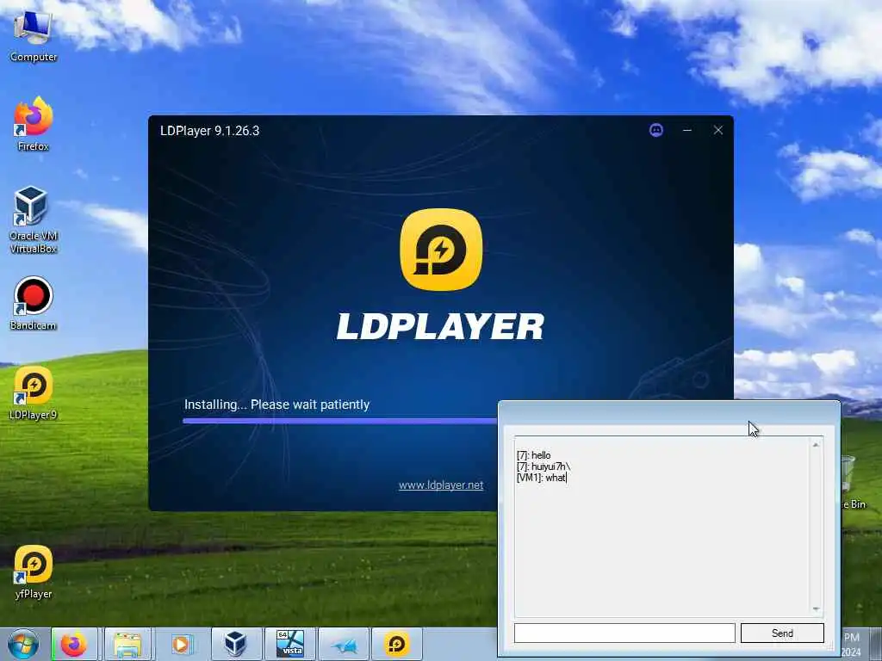882x661 pixels.
Task: Open Windows Media Player from the taskbar
Action: pyautogui.click(x=181, y=644)
